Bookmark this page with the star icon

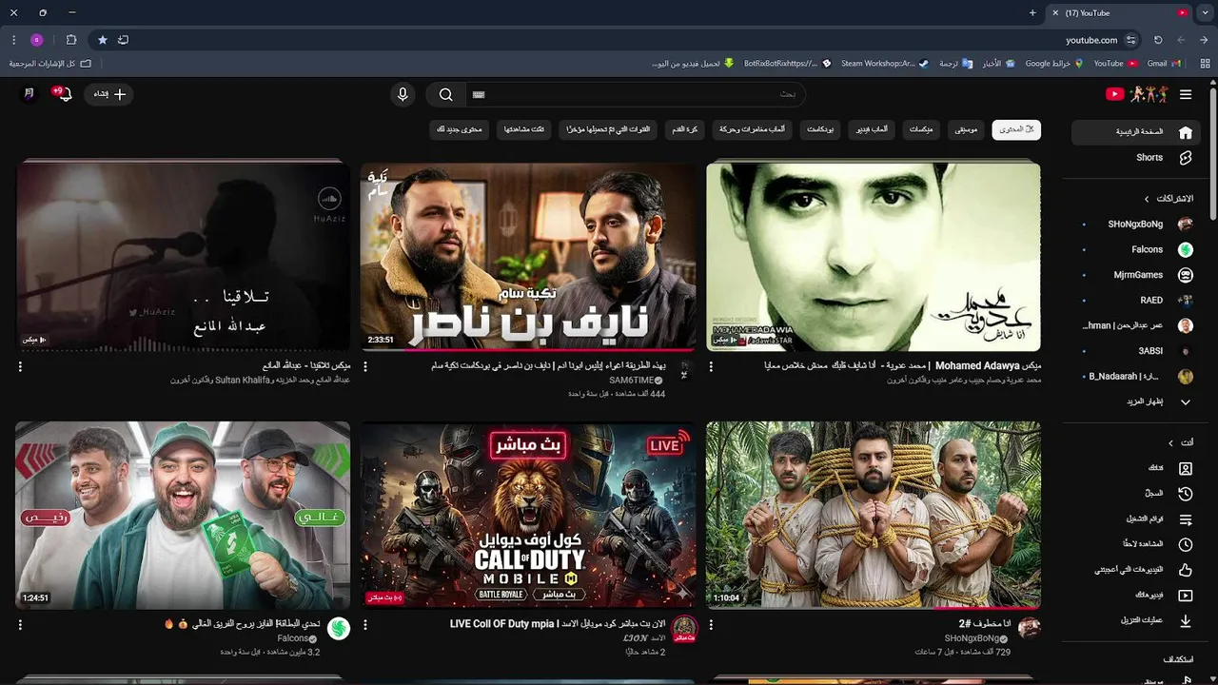(x=103, y=40)
